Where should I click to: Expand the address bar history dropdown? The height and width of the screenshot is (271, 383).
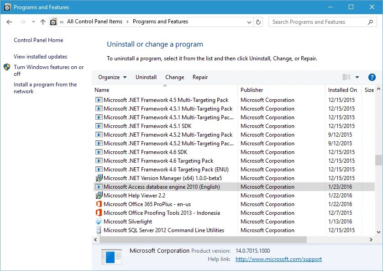click(249, 22)
